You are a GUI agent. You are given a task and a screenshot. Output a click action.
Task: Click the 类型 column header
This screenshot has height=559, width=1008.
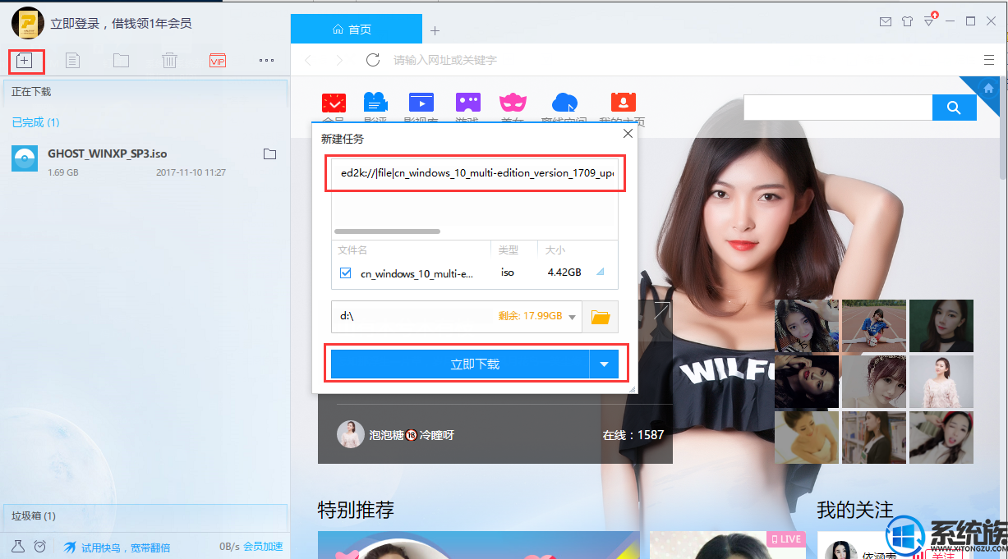pos(509,250)
